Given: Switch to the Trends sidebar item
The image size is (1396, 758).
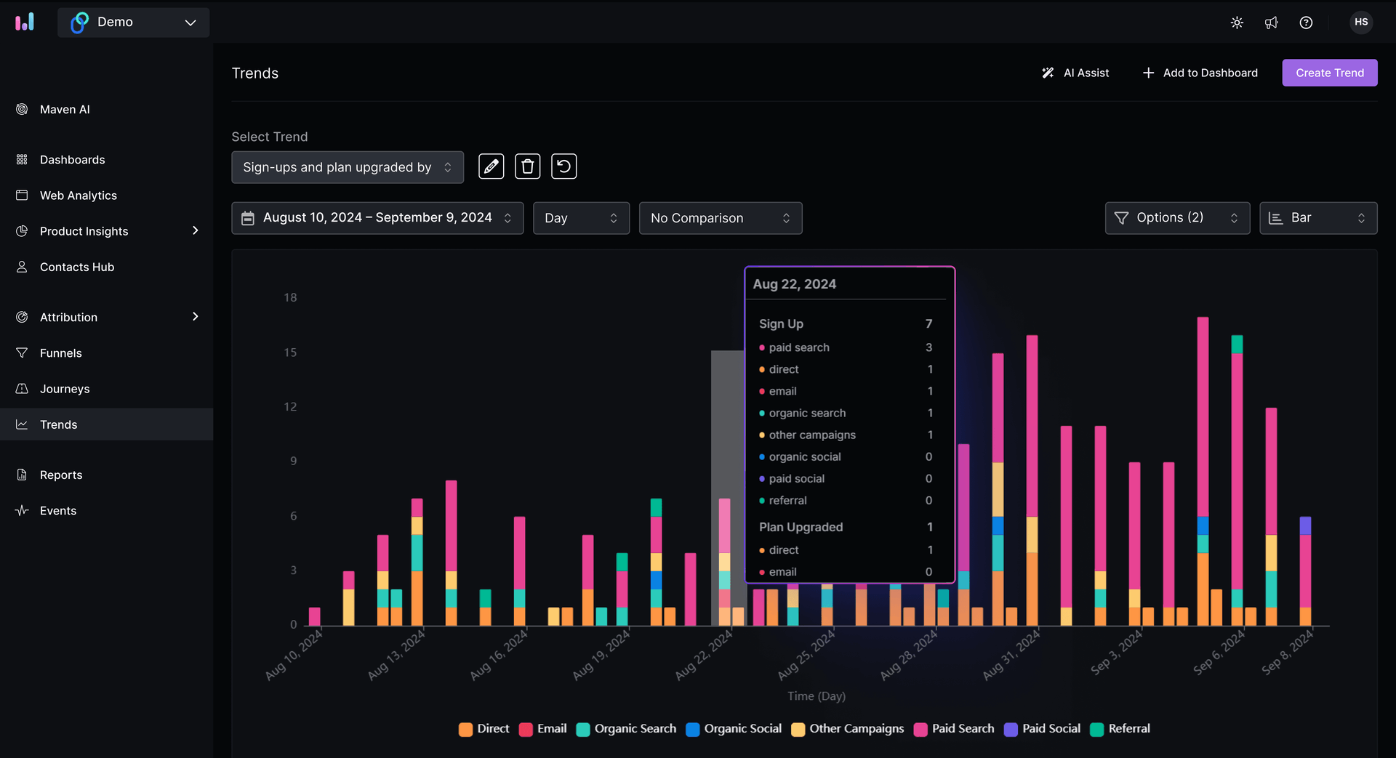Looking at the screenshot, I should 58,424.
